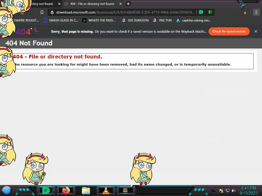This screenshot has width=262, height=196.
Task: Click the 'Sorry, that page is missing.' text
Action: pyautogui.click(x=72, y=31)
